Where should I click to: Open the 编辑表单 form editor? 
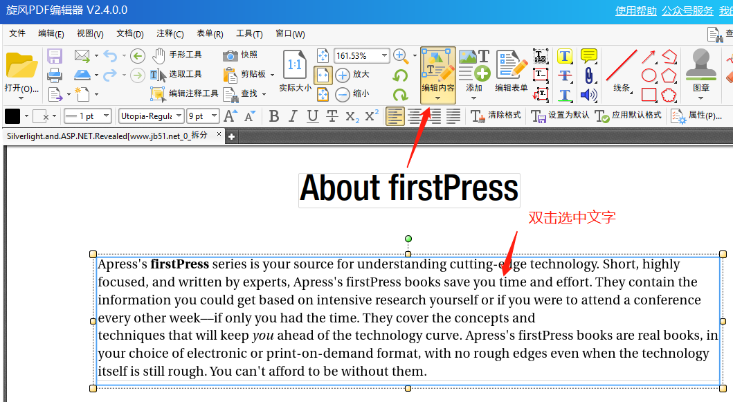512,71
